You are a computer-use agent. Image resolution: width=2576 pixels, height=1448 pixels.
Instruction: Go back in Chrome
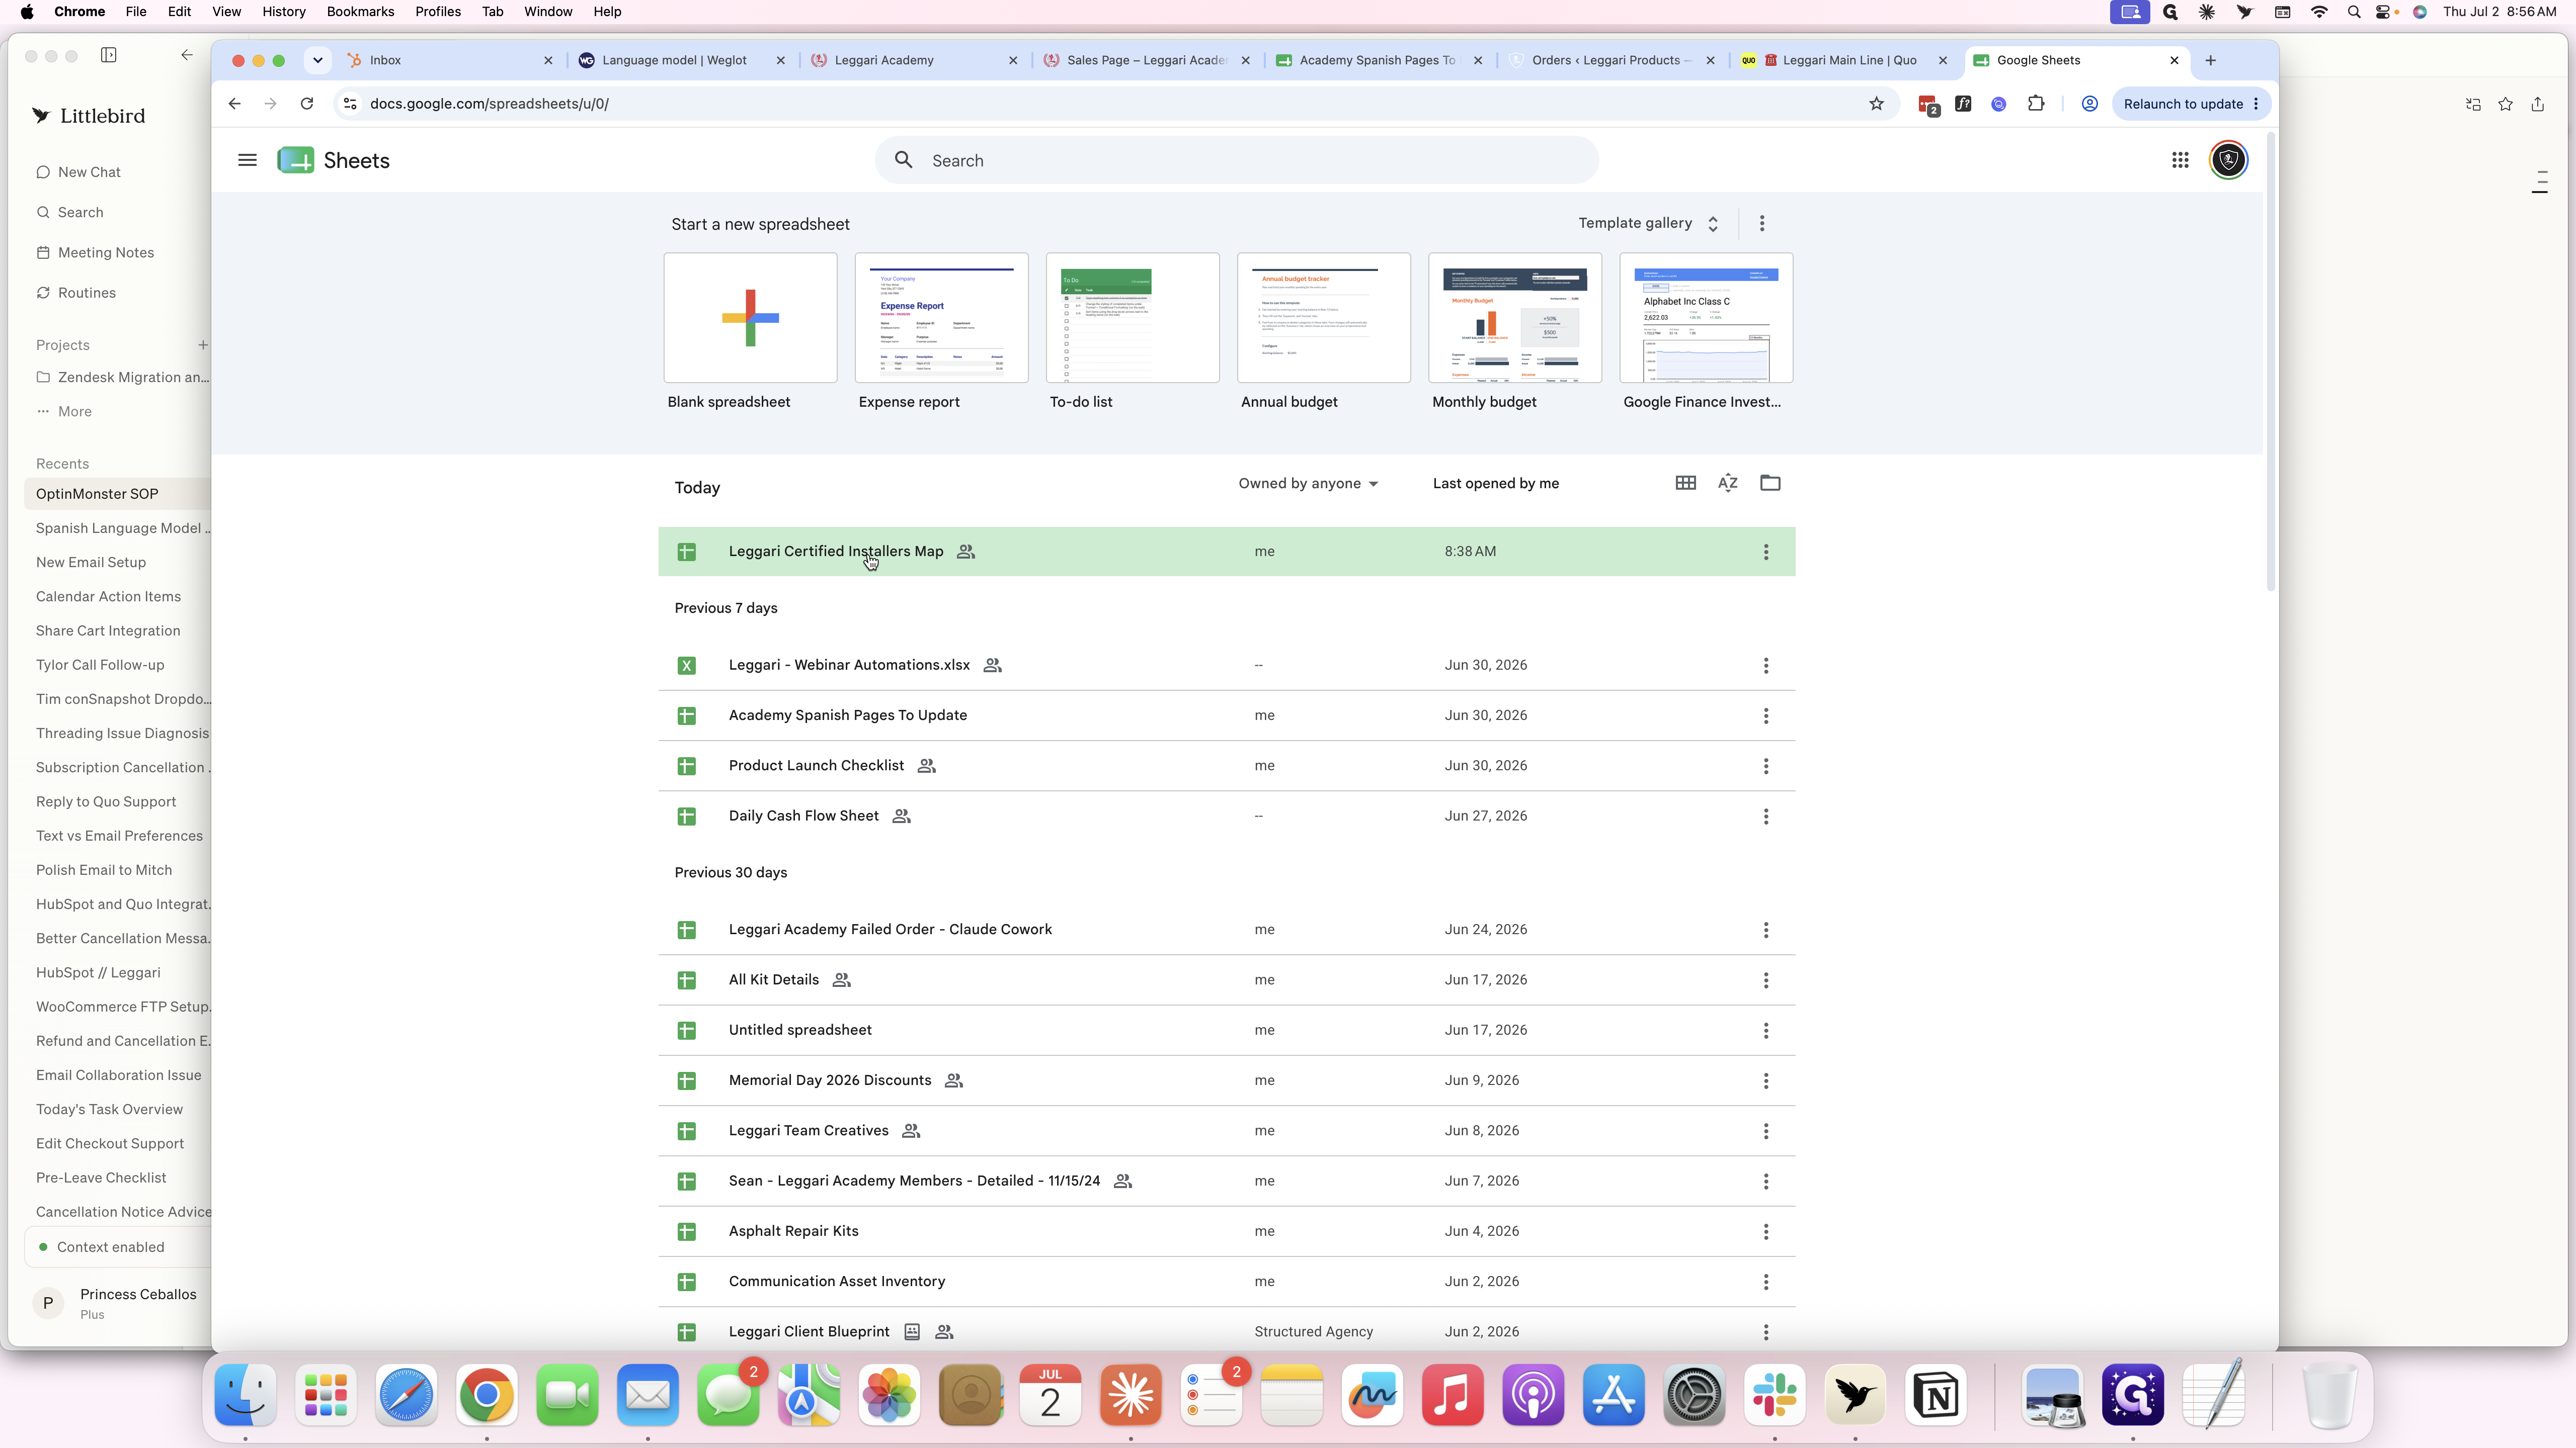[x=234, y=104]
